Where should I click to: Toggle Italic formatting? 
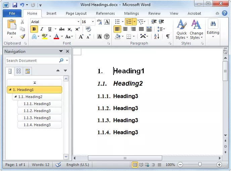coord(42,29)
